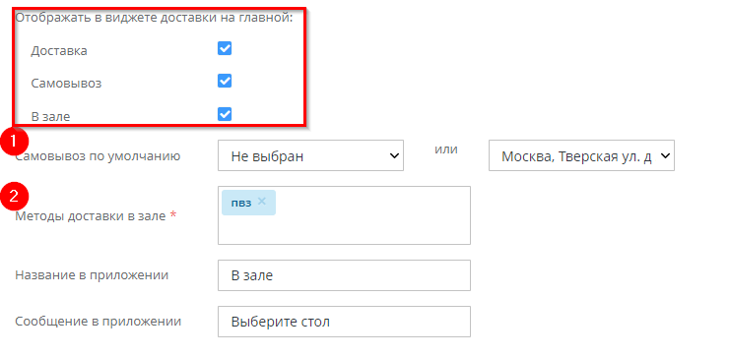Viewport: 729px width, 357px height.
Task: Select the пвз tag chip
Action: pos(241,203)
